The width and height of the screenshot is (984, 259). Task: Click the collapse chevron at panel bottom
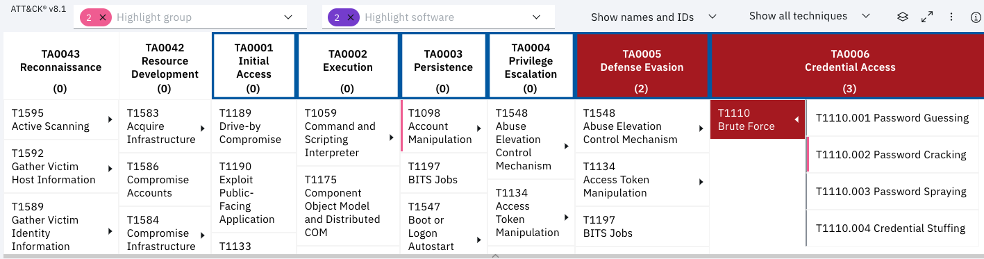(x=495, y=256)
